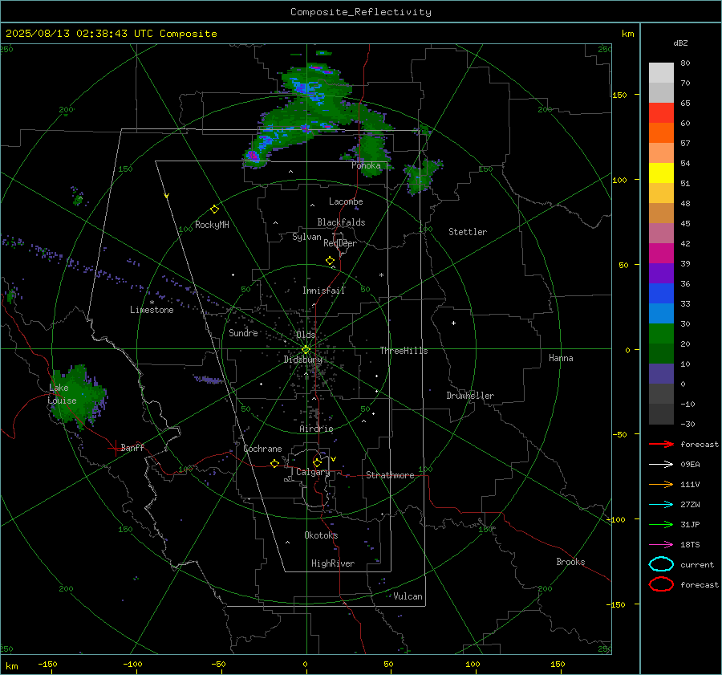Click the yellow swatch between 54 and 51 dBZ

661,173
